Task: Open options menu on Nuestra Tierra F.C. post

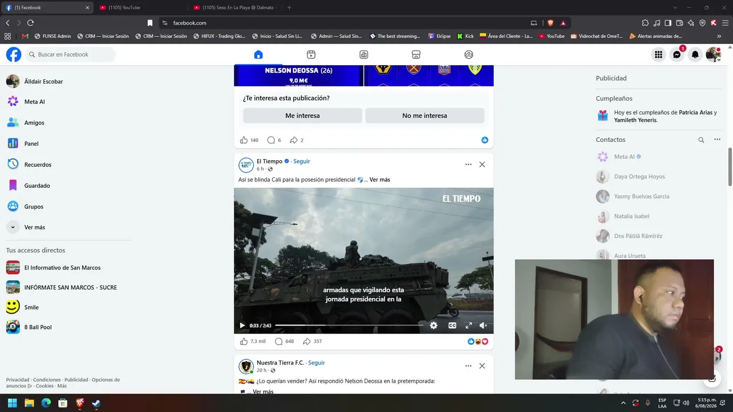Action: click(468, 366)
